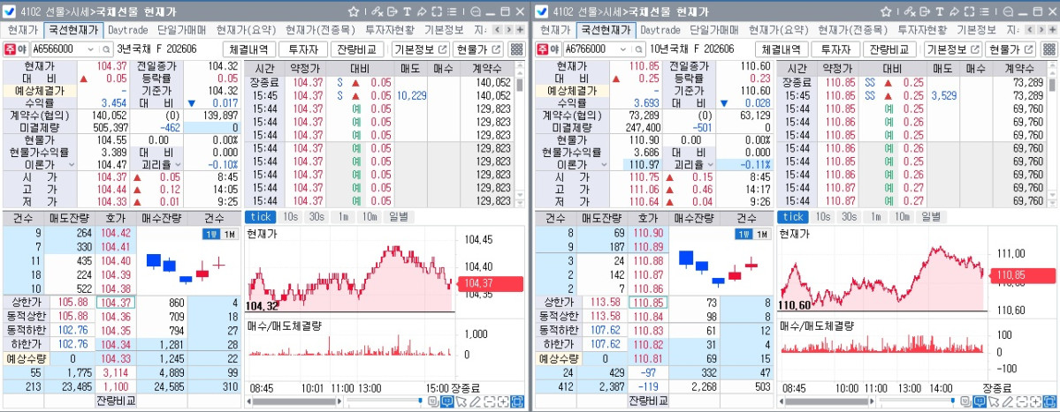The image size is (1060, 412).
Task: Switch to 투자자현황 tab in left window
Action: [x=391, y=30]
